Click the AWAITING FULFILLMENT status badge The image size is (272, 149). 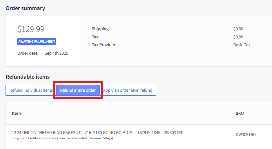tap(37, 42)
